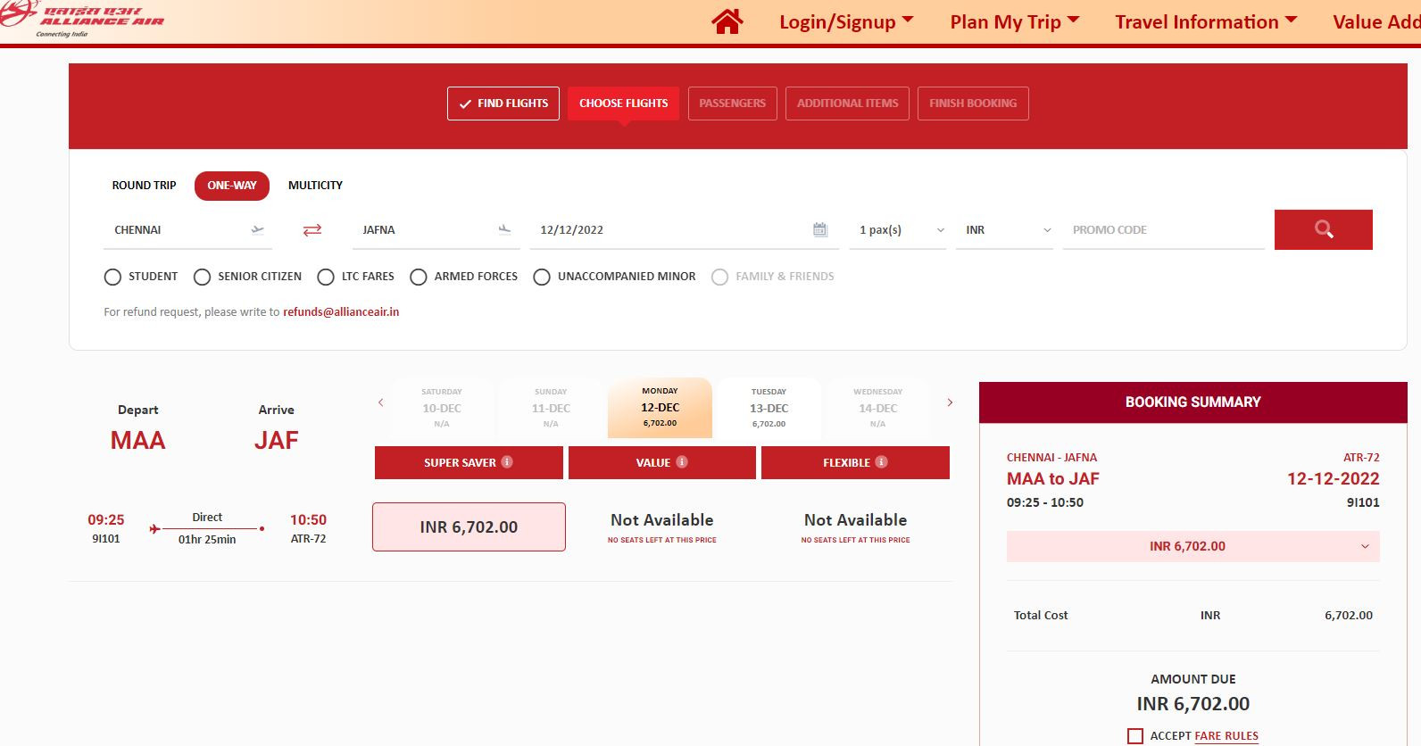
Task: Open the passengers count dropdown
Action: click(x=898, y=230)
